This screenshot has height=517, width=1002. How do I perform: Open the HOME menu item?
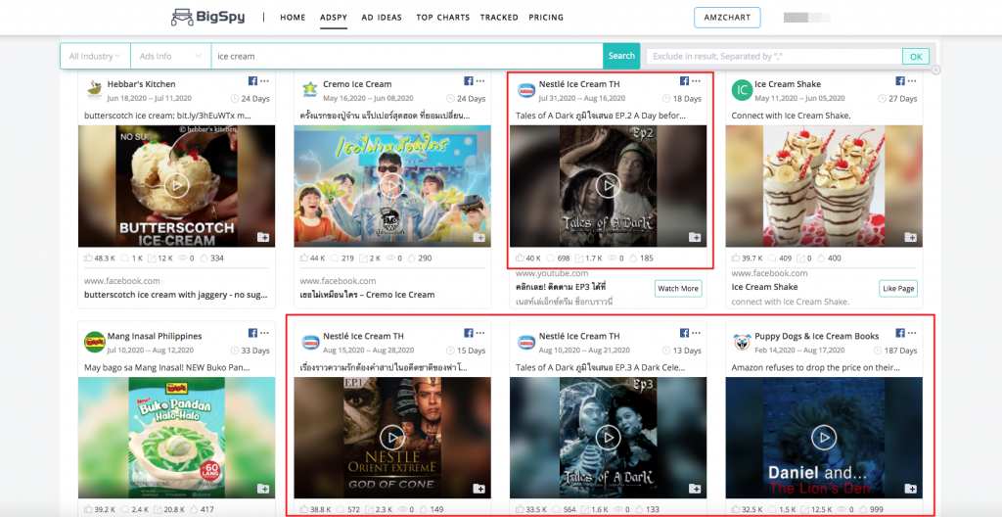pos(293,18)
